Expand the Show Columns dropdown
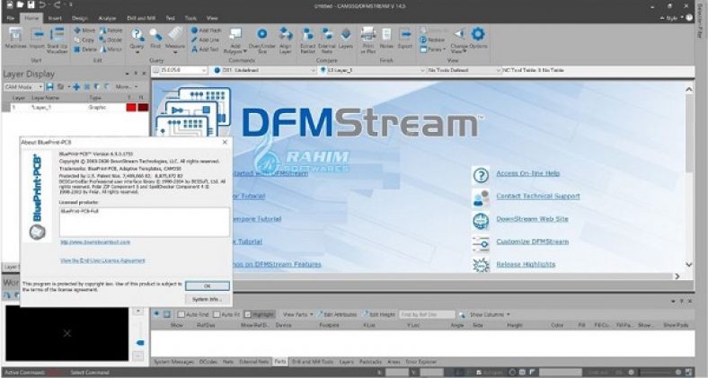The image size is (708, 378). pyautogui.click(x=490, y=314)
